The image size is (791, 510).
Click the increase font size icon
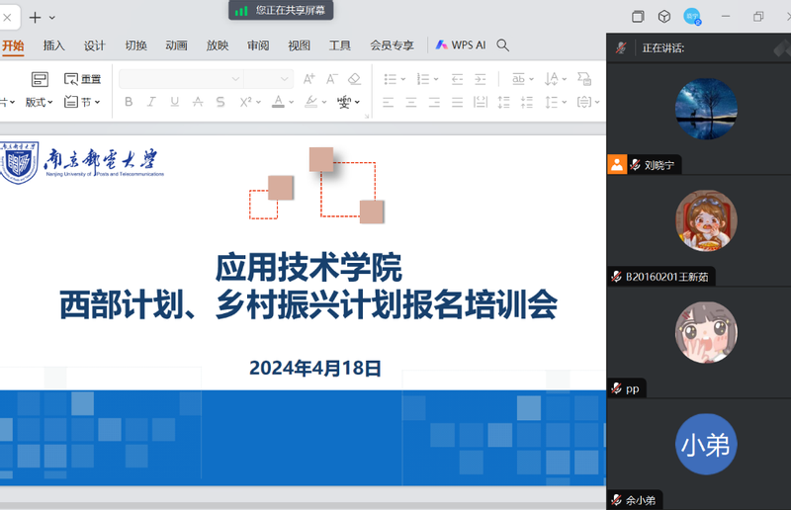click(x=309, y=79)
